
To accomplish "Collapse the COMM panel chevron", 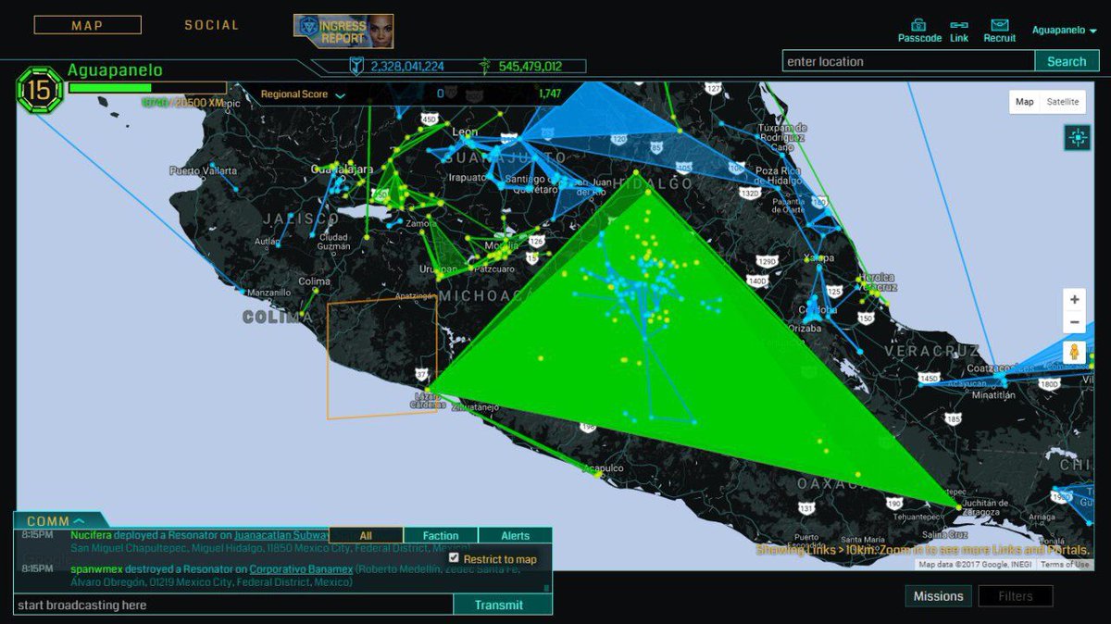I will click(79, 521).
